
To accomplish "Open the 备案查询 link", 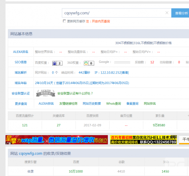I will coord(132,103).
